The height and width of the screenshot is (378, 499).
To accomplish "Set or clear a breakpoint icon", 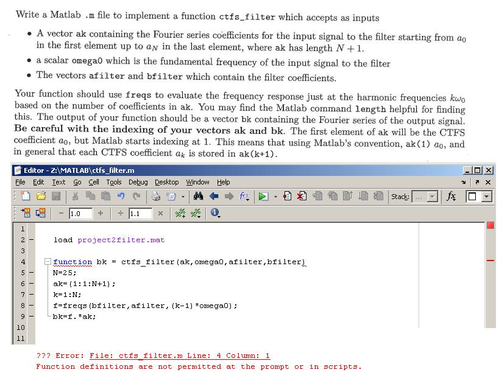I will coord(287,196).
